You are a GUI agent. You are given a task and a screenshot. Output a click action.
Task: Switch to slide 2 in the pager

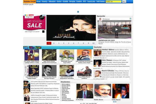54,43
